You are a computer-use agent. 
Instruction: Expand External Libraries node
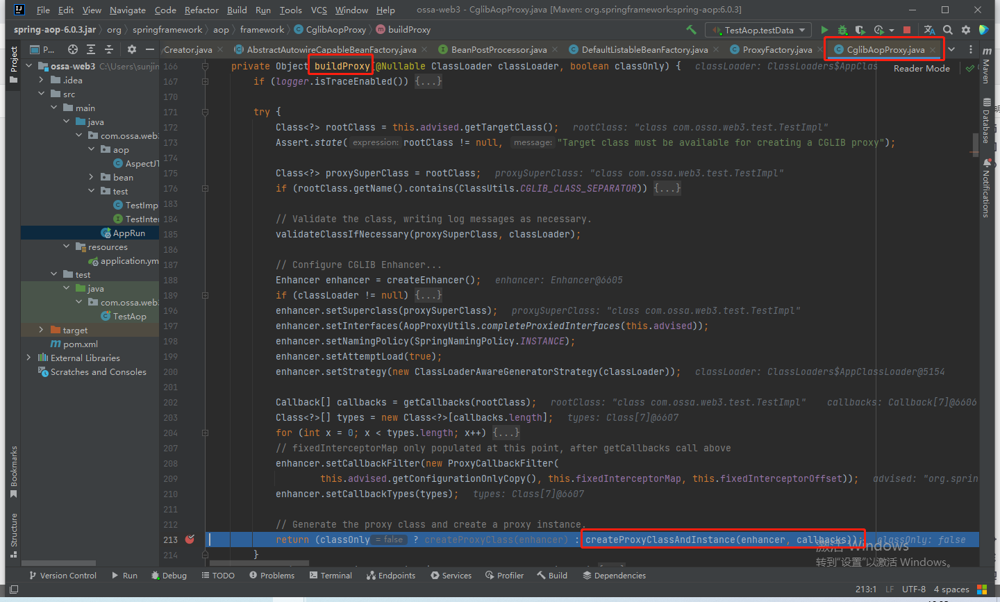29,358
